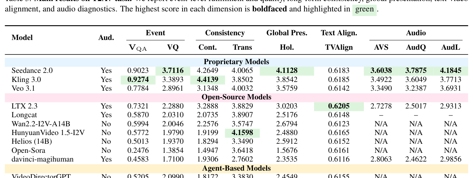Click the bold AudQ value 3.7875
The image size is (473, 178).
coord(416,71)
